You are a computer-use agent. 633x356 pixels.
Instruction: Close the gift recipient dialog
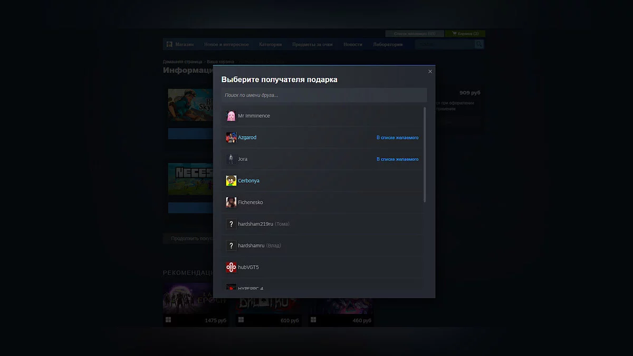(x=430, y=72)
